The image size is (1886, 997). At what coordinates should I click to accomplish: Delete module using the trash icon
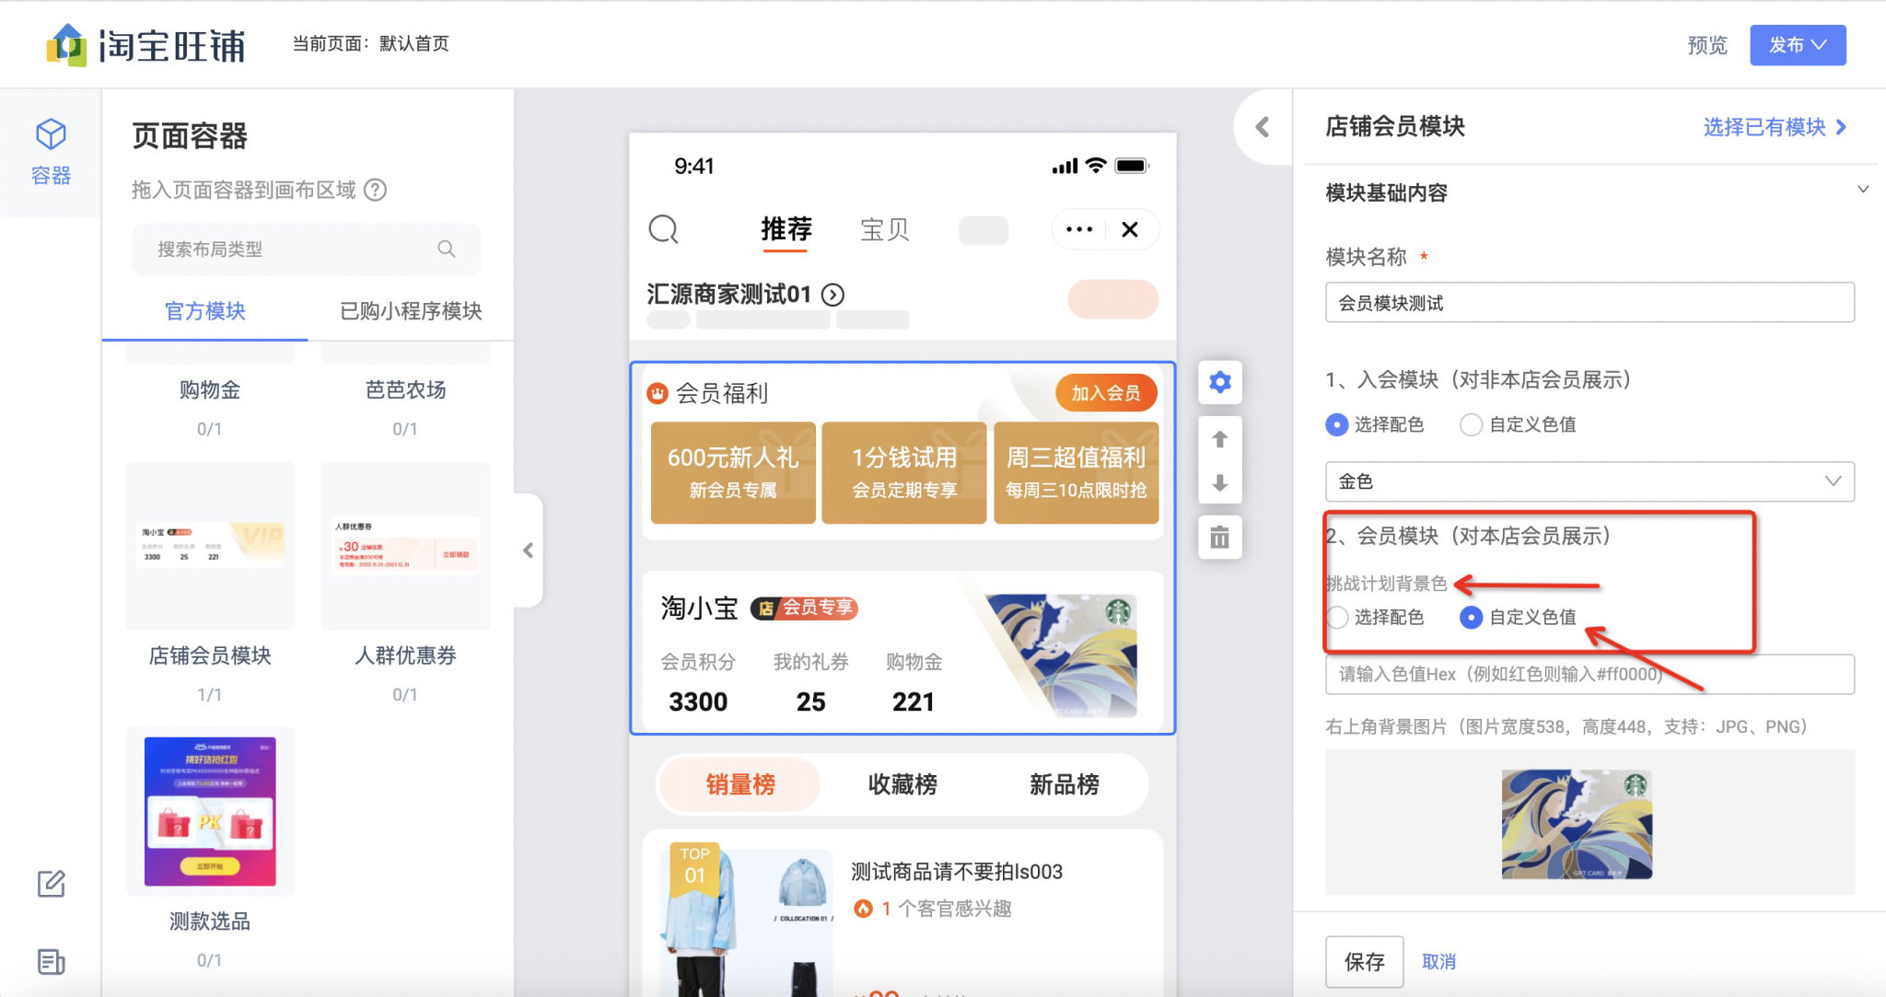pos(1220,537)
